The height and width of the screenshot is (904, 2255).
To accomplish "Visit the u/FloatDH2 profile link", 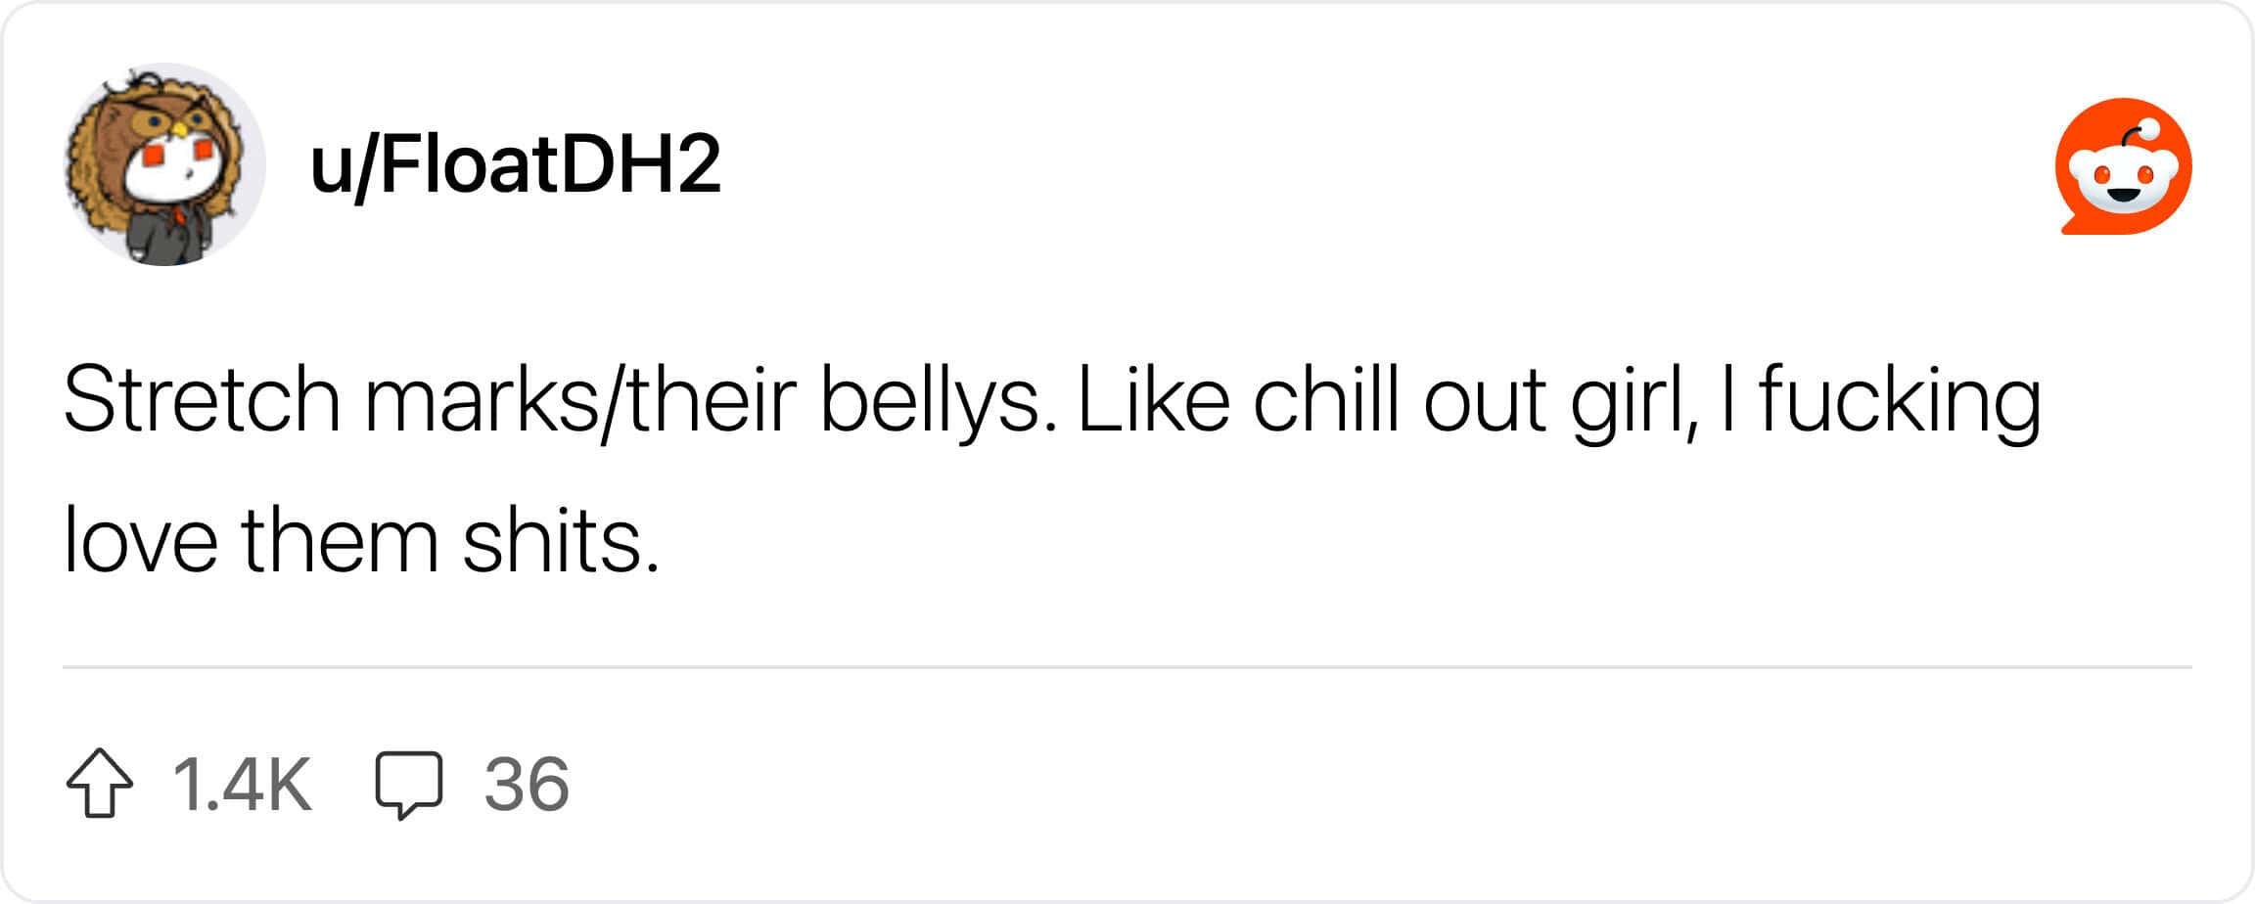I will click(515, 164).
